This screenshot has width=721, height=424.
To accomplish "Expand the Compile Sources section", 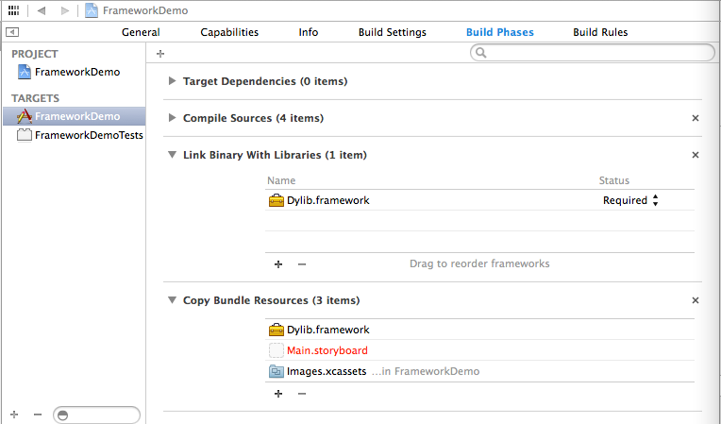I will 172,118.
